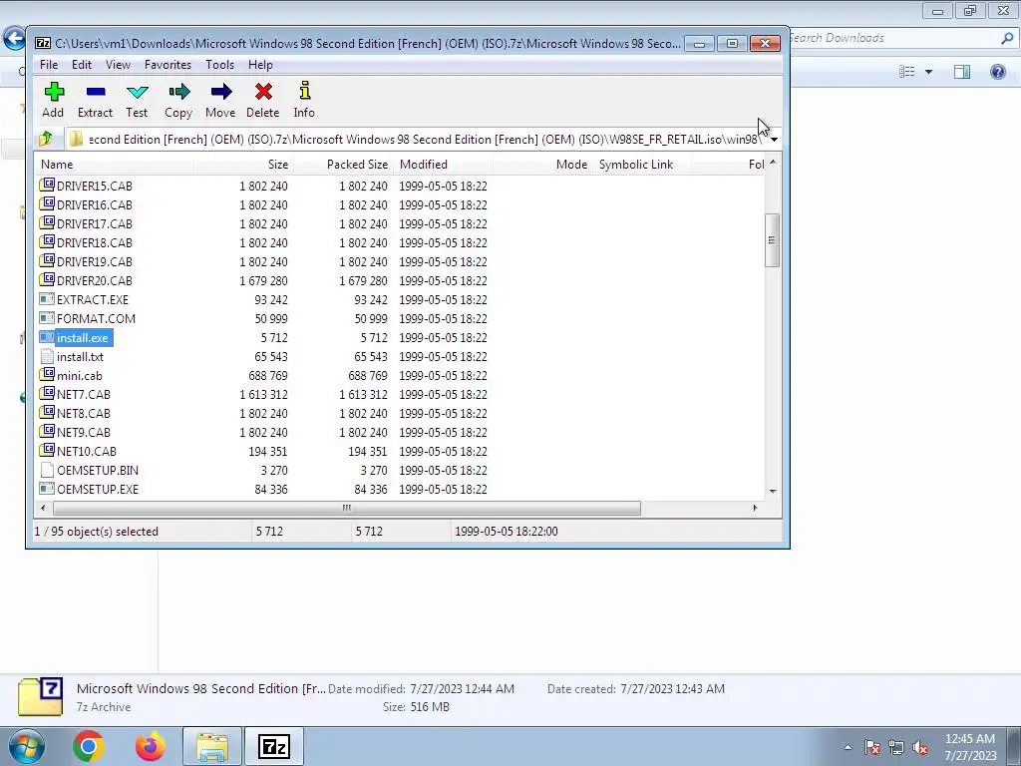
Task: Select OEMSETUP.BIN file name
Action: click(98, 471)
